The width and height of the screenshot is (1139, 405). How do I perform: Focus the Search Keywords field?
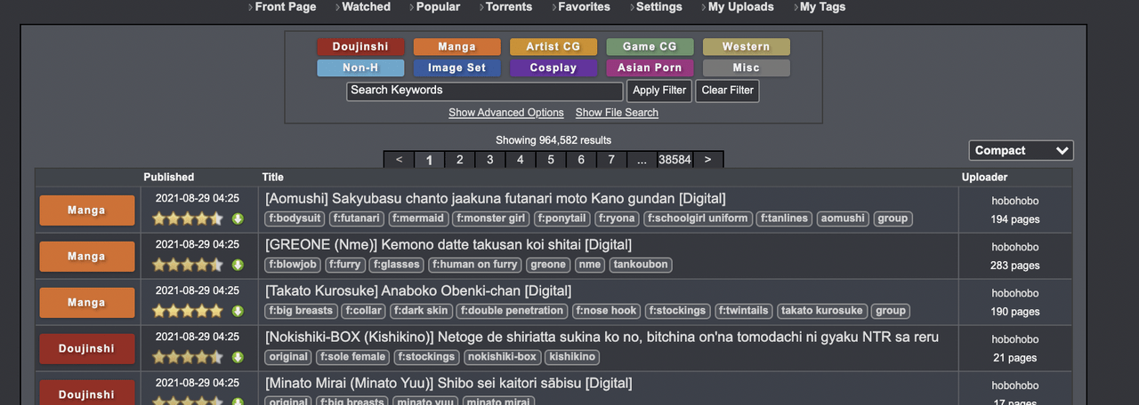(485, 91)
